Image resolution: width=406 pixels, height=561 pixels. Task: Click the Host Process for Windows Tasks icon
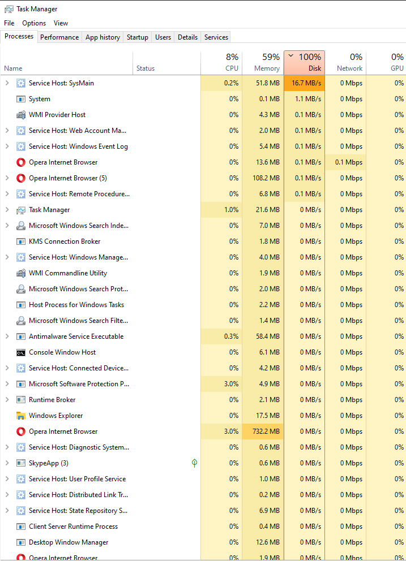(21, 305)
